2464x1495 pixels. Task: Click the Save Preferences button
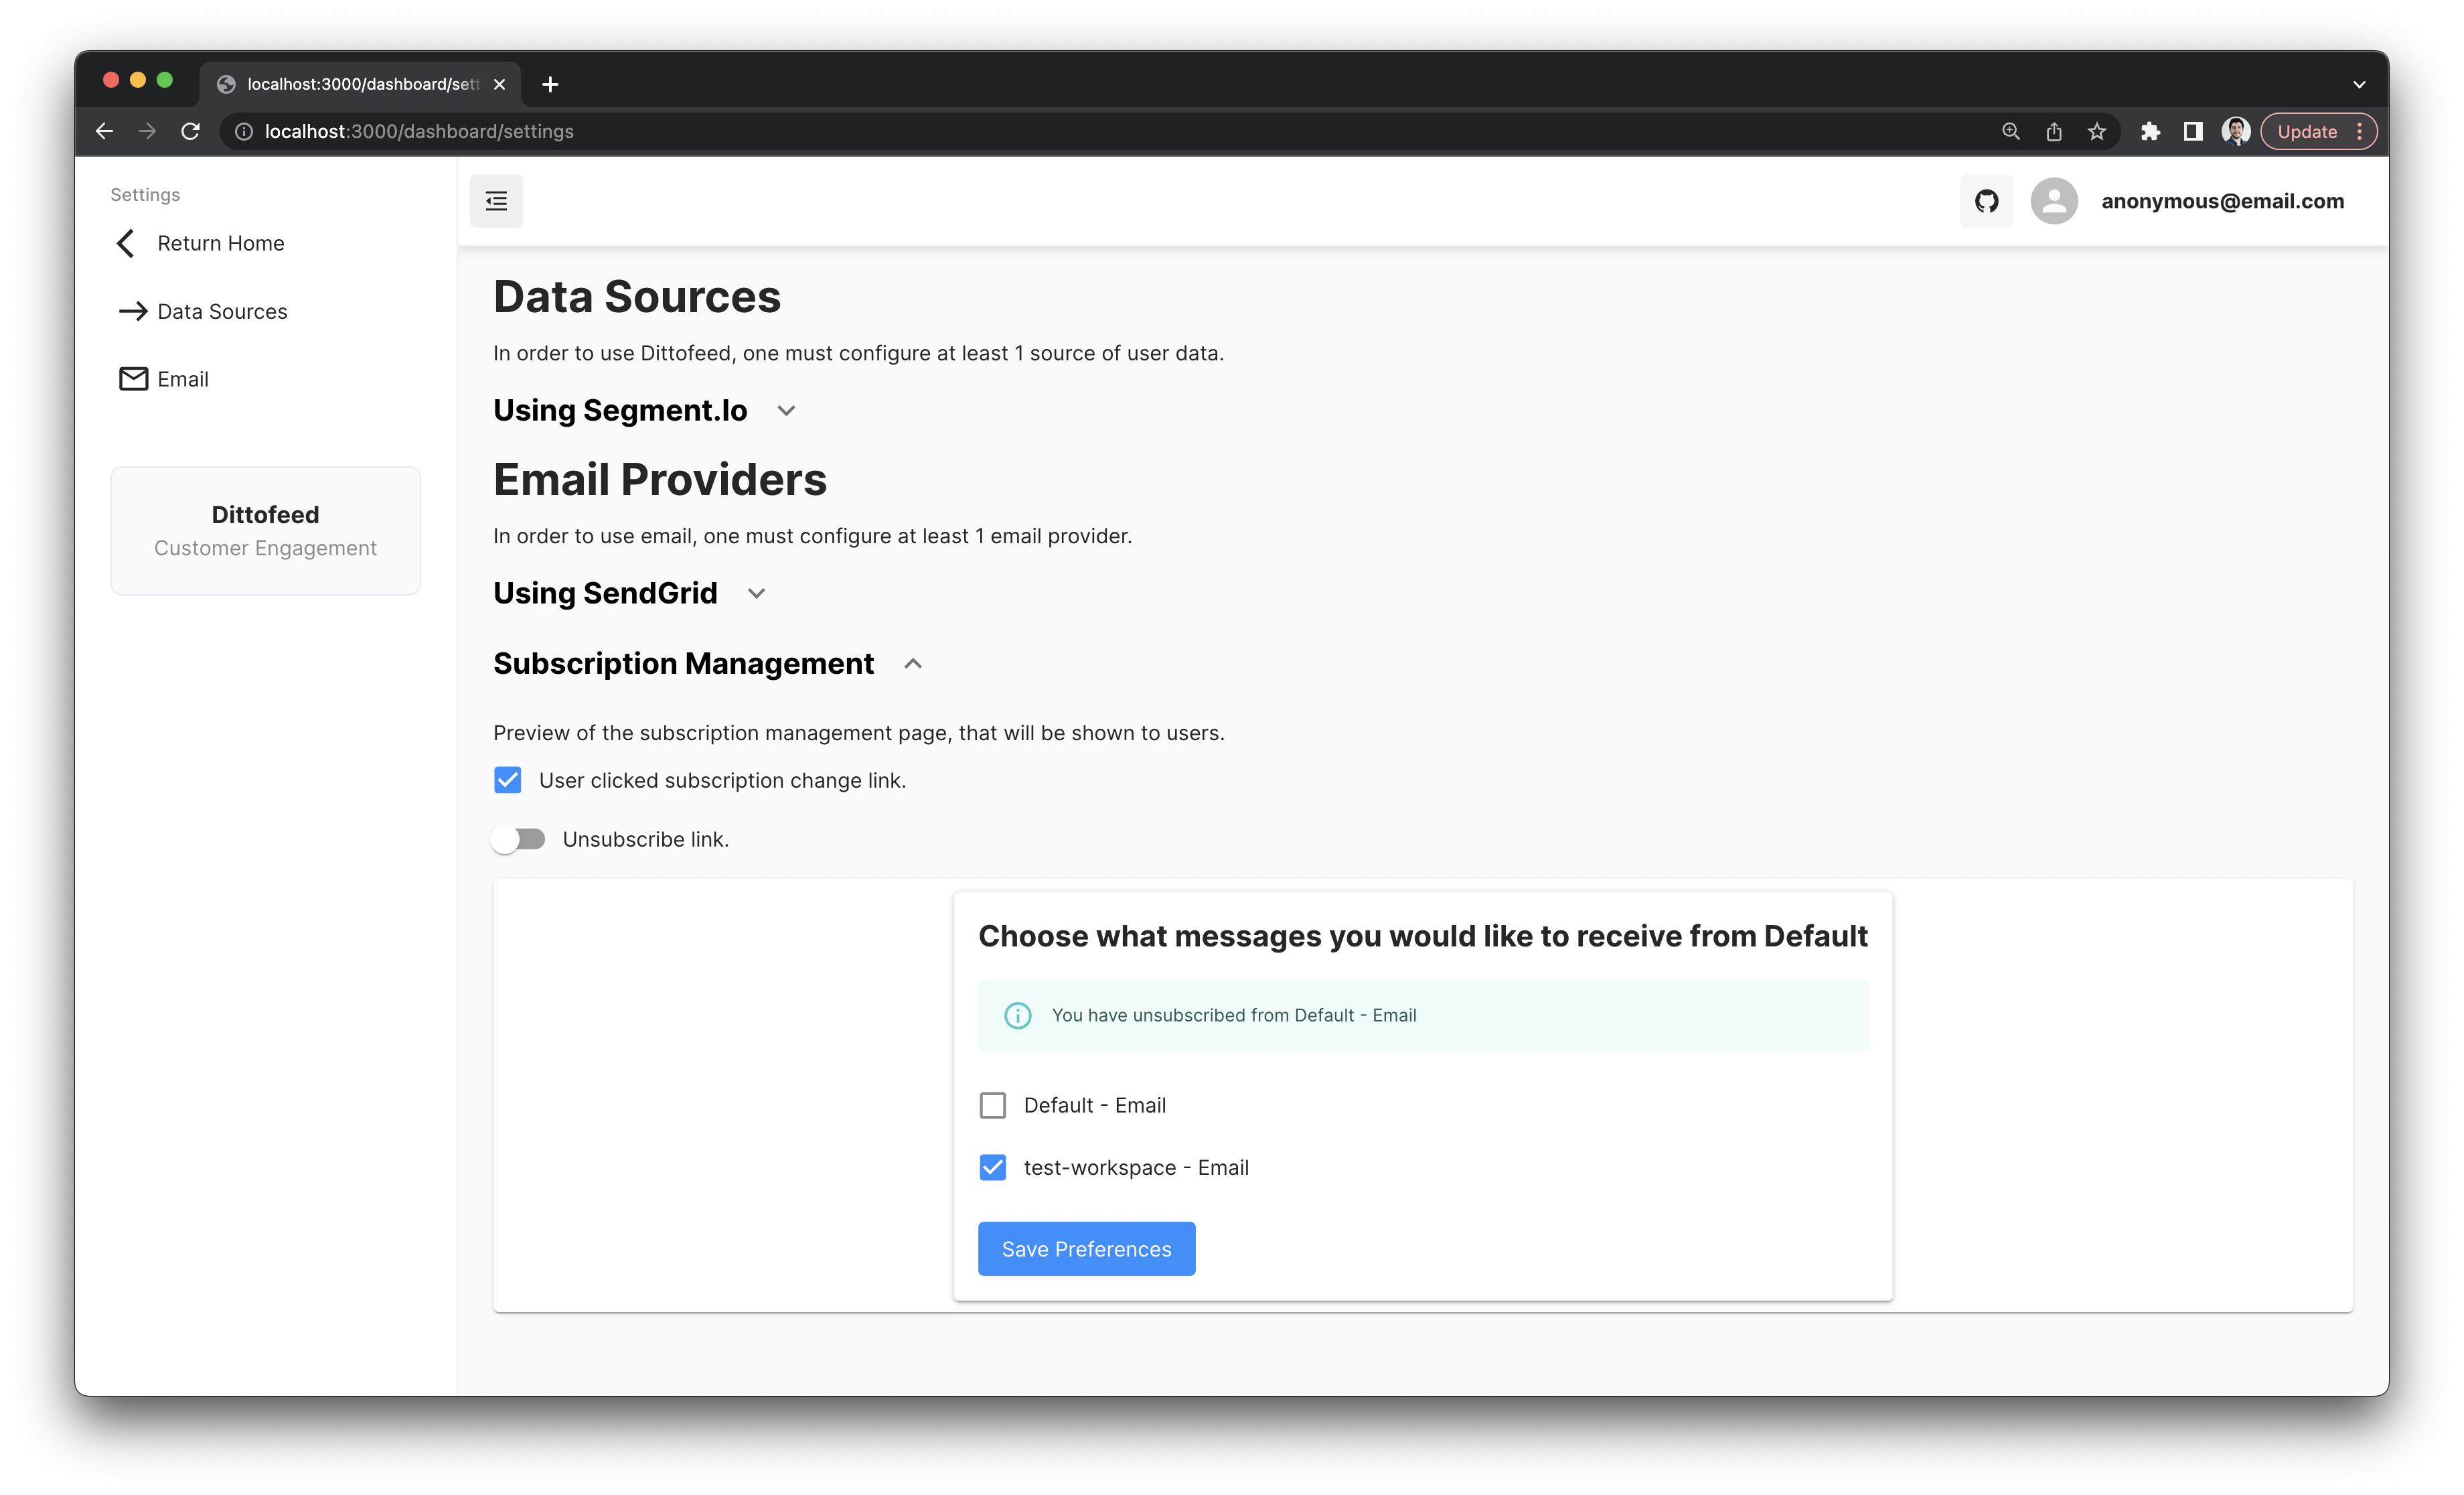click(1086, 1248)
